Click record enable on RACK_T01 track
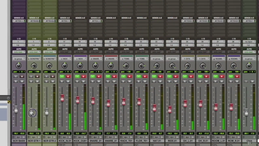The height and width of the screenshot is (146, 259). [x=129, y=76]
